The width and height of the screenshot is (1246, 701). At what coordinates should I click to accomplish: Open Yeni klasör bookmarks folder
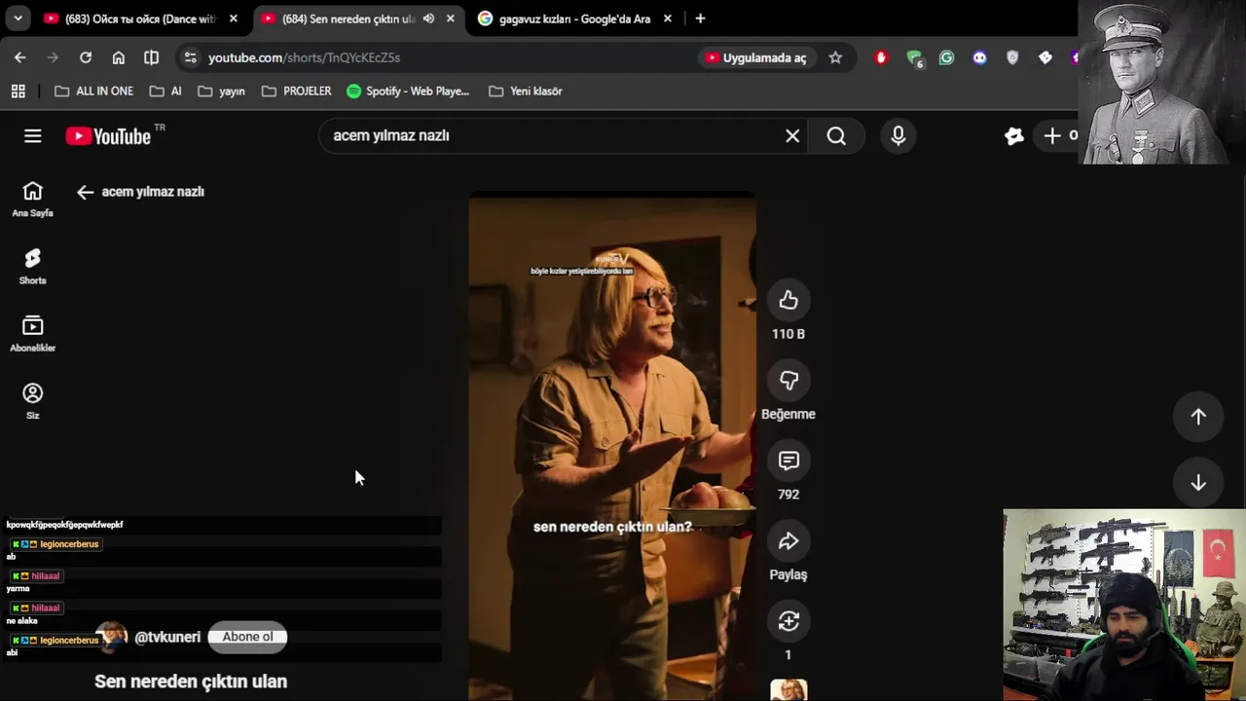[x=526, y=91]
